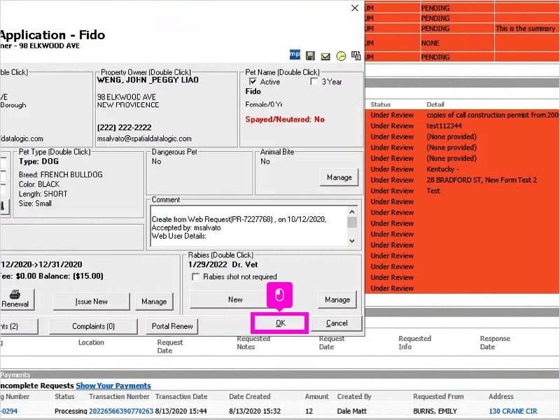Image resolution: width=560 pixels, height=420 pixels.
Task: Click the floppy disk save icon
Action: coord(310,56)
